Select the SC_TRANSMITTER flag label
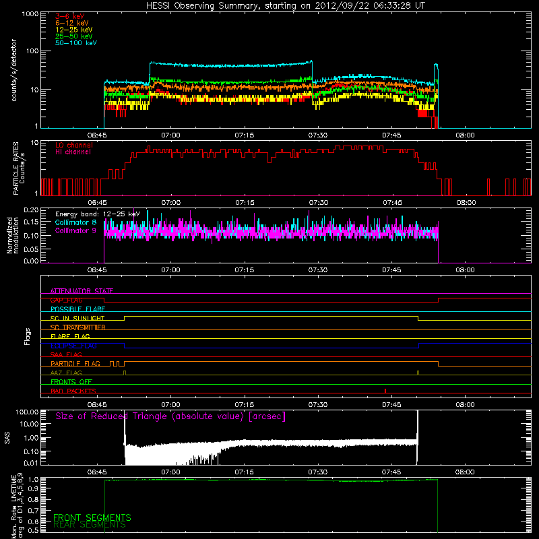 click(x=77, y=327)
